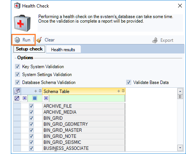
Task: Click row selector beside ARCHIVE_FILE
Action: tap(17, 106)
